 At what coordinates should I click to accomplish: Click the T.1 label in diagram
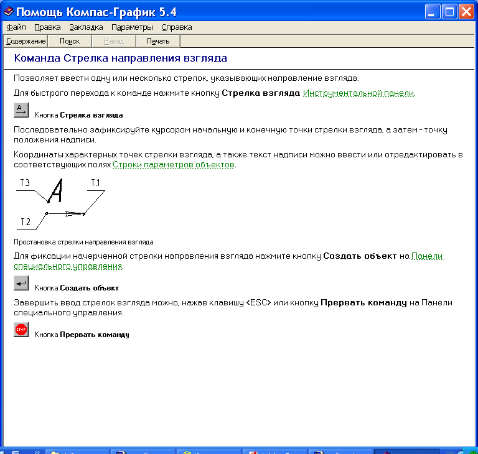pos(95,183)
